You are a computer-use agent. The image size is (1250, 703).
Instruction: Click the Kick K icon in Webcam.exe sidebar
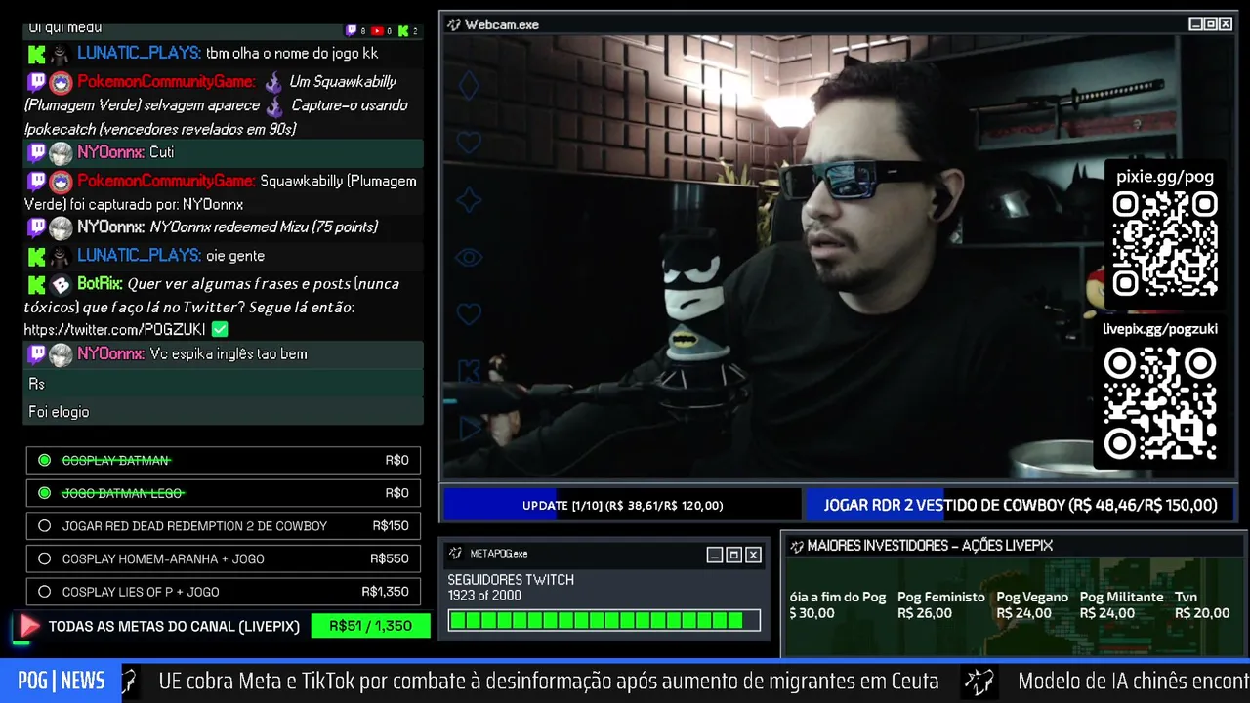470,371
